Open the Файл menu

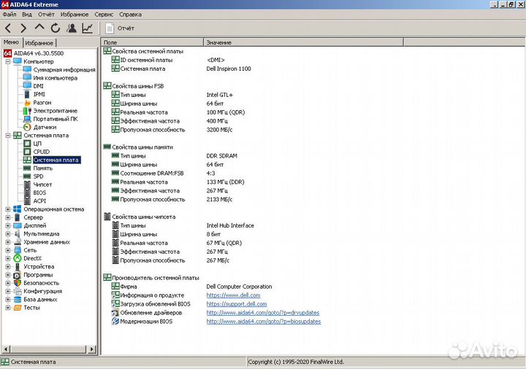[x=9, y=15]
